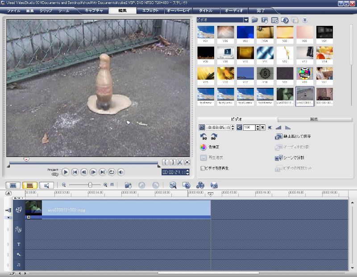Switch to storyboard view mode
The image size is (357, 277).
coord(13,185)
